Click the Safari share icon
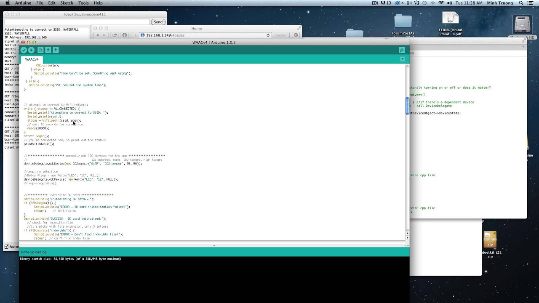539x303 pixels. (x=114, y=35)
